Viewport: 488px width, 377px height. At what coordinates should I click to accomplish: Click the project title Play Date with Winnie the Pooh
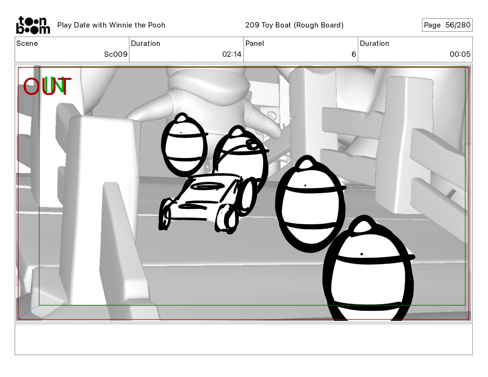click(x=111, y=25)
